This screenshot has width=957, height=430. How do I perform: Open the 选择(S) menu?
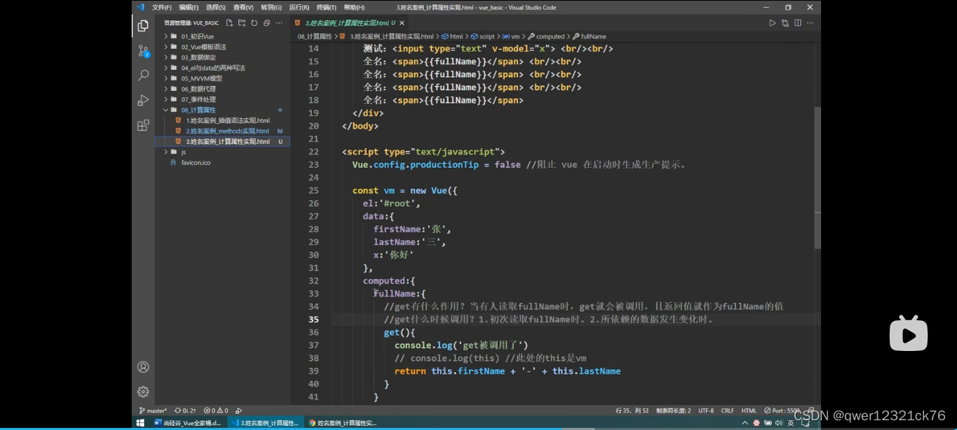pyautogui.click(x=216, y=7)
